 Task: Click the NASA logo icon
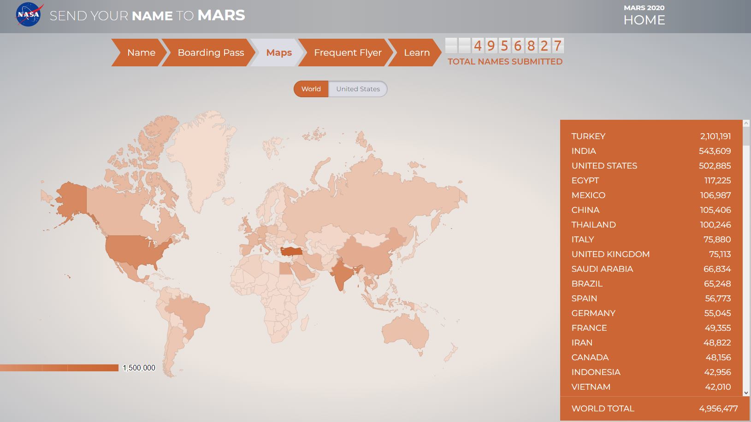point(30,15)
